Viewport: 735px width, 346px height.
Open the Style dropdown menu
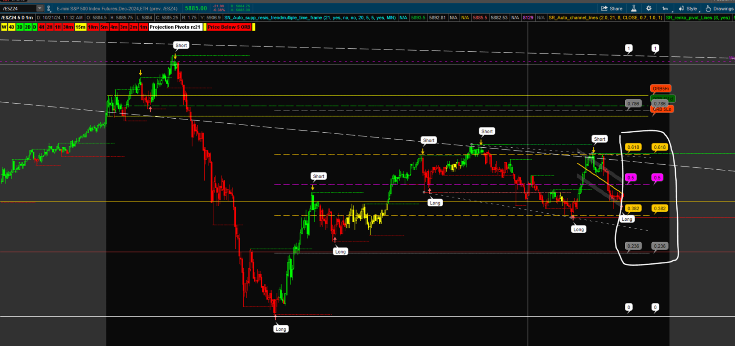click(688, 9)
